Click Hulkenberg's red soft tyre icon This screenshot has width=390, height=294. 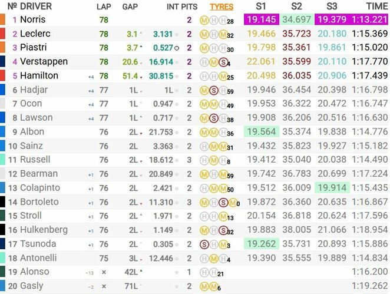pos(223,230)
